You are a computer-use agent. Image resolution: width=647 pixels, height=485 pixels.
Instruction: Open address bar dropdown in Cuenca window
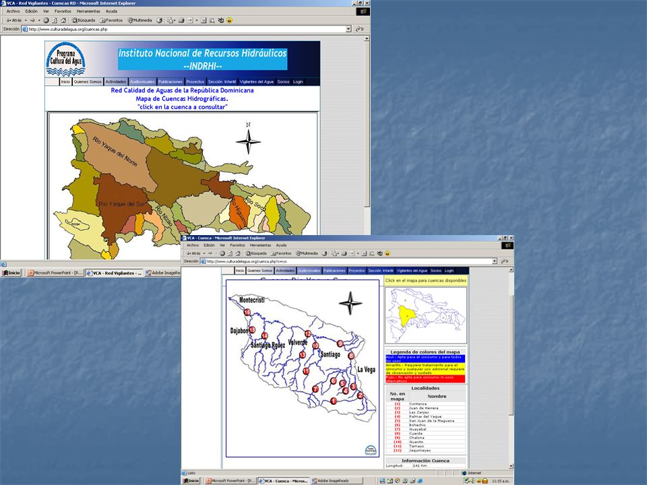pos(494,261)
